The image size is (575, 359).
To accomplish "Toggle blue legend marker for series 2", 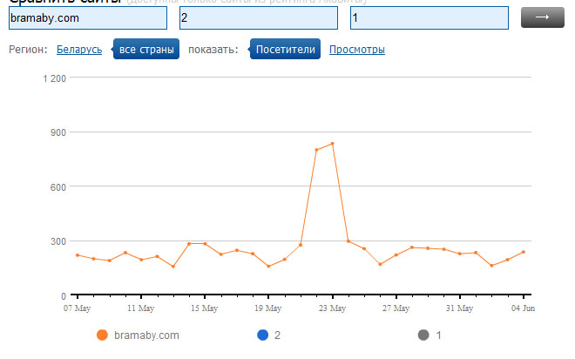I will tap(262, 335).
